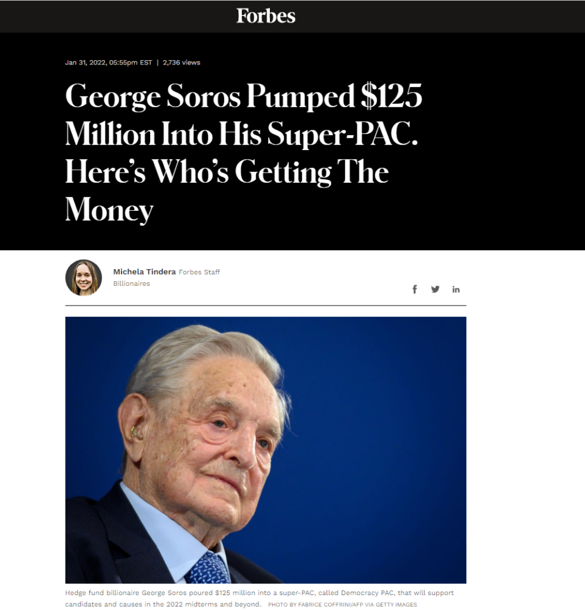Screen dimensions: 585x610
Task: Share the article on LinkedIn
Action: [x=456, y=290]
